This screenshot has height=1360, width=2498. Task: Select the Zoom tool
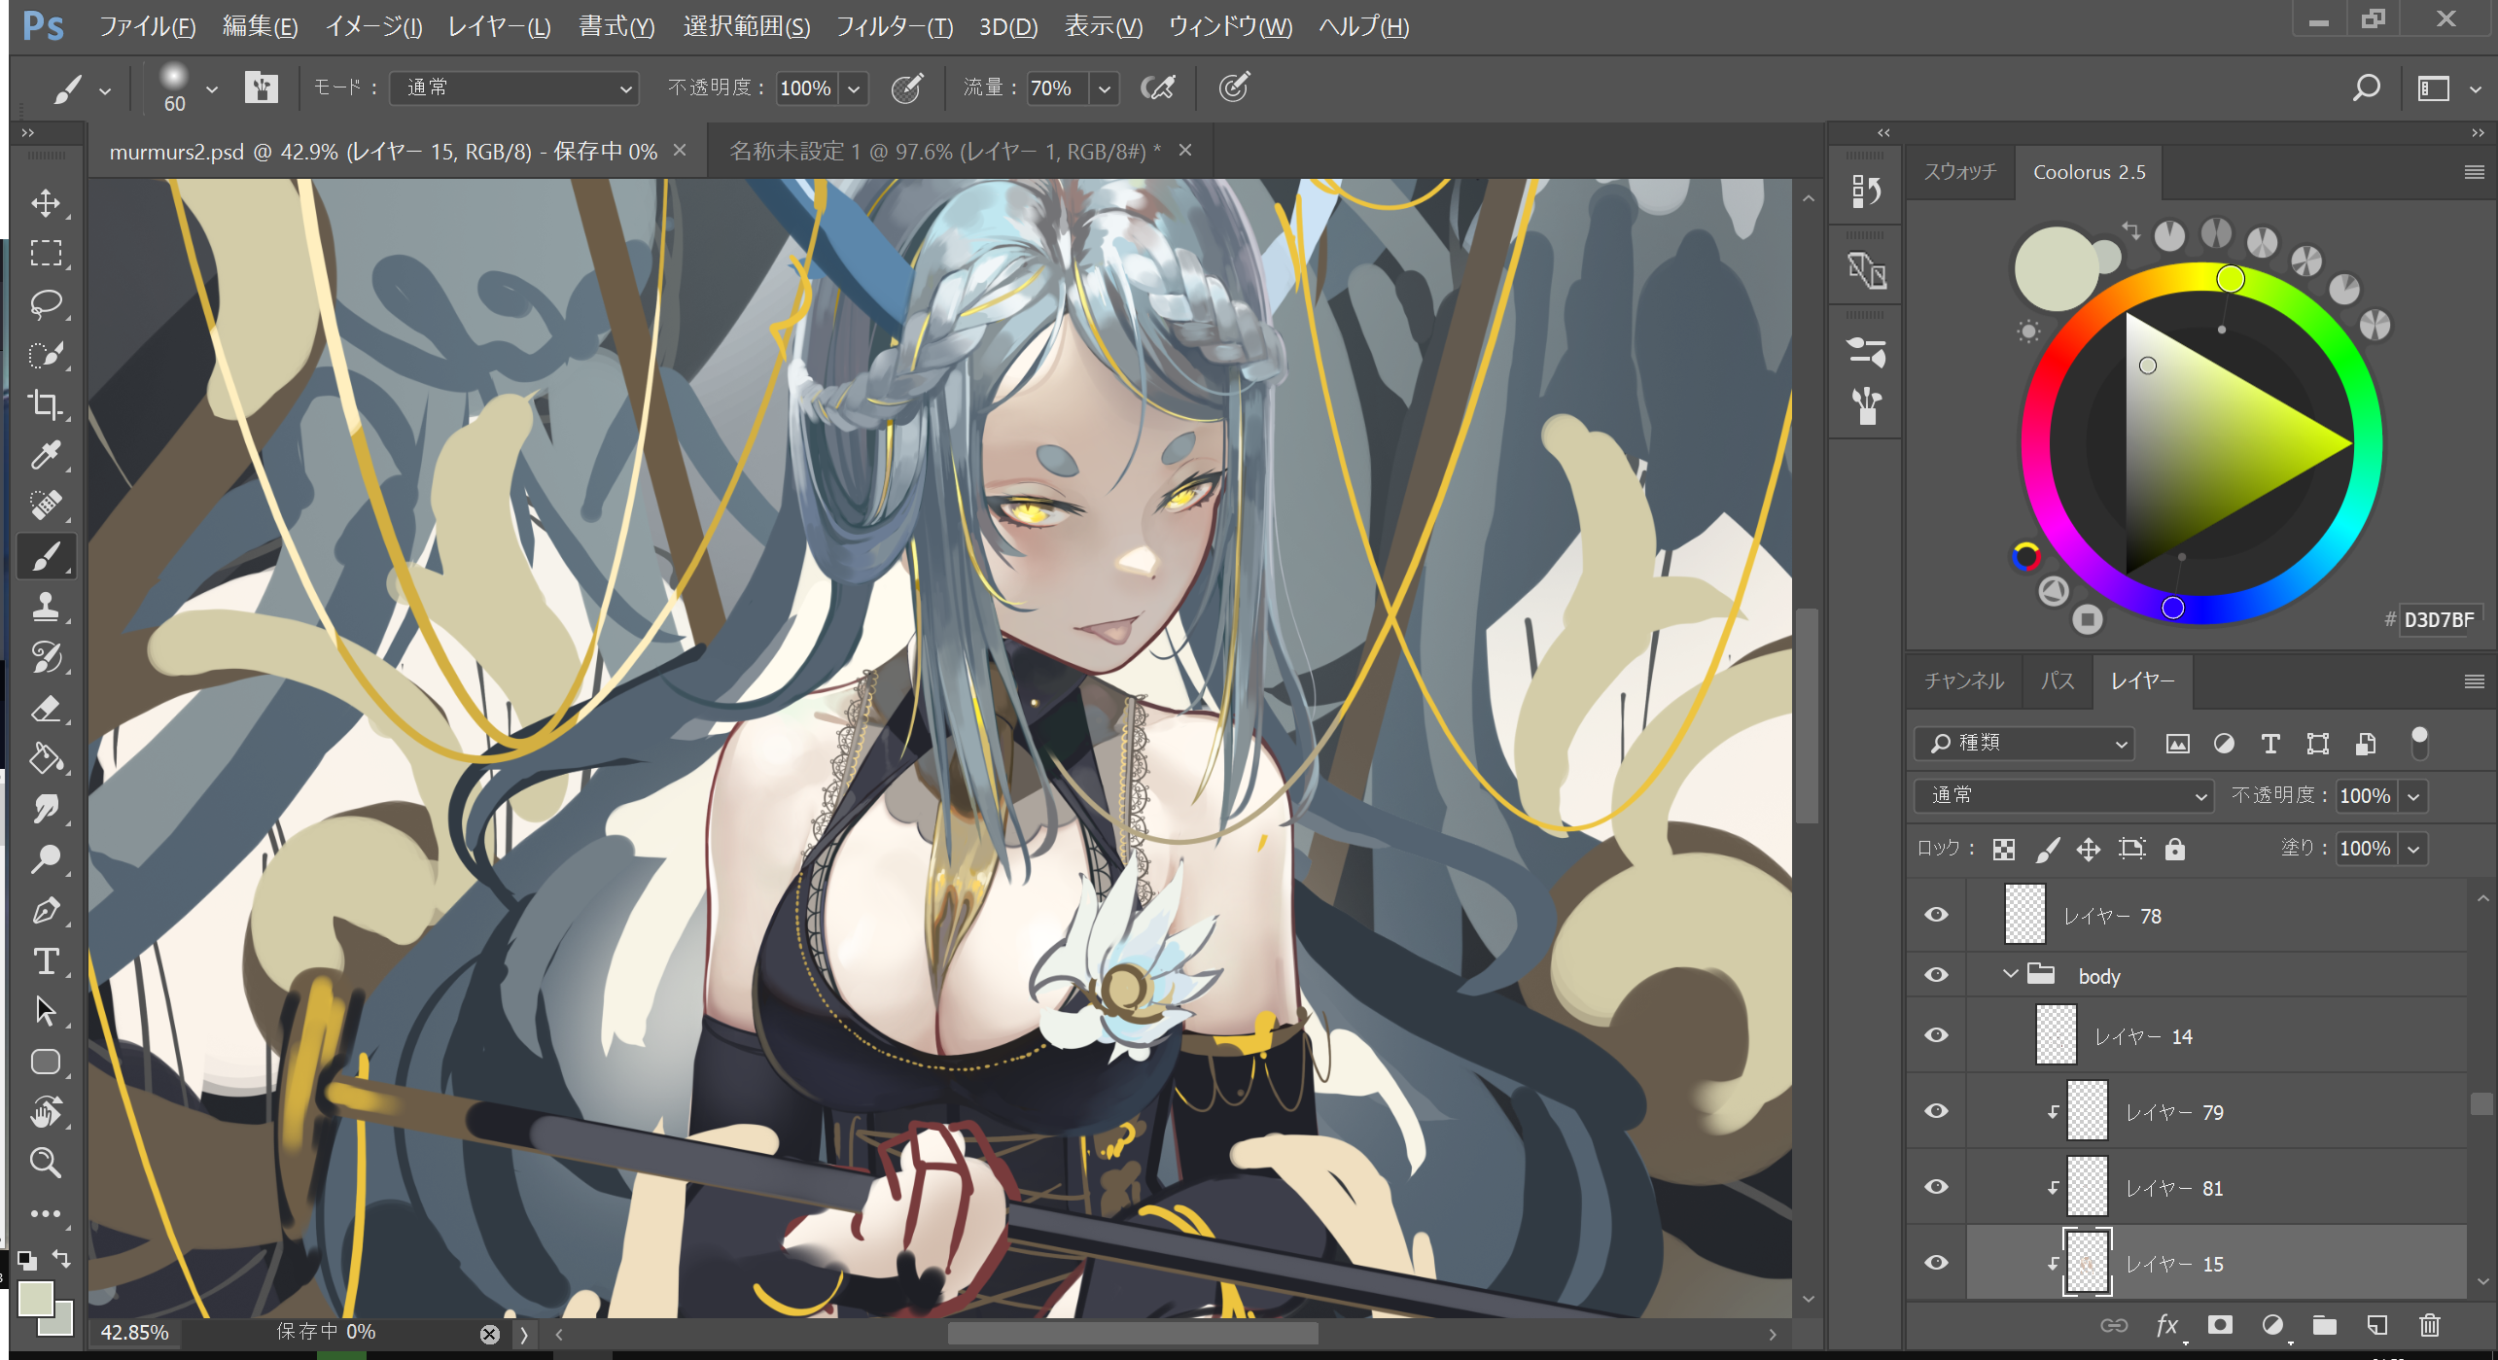click(x=45, y=1163)
